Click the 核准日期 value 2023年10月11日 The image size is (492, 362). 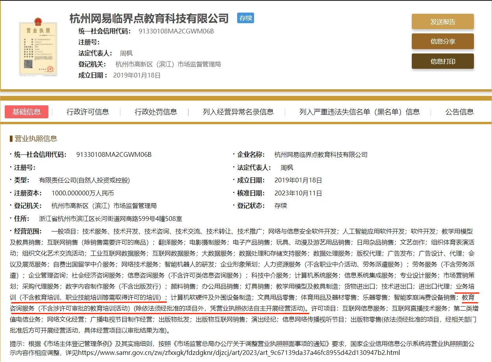(x=298, y=193)
